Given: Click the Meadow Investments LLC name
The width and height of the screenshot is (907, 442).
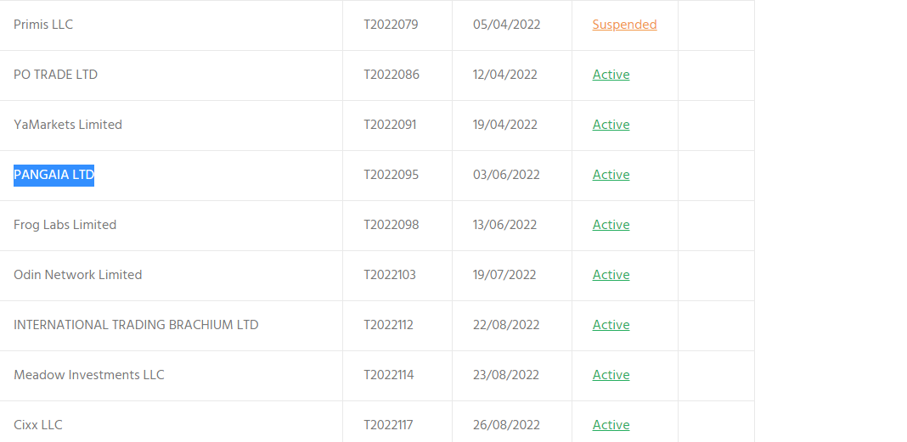Looking at the screenshot, I should coord(89,375).
